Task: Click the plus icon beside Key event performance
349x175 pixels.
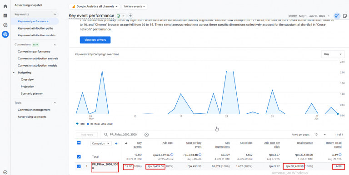Action: [x=130, y=16]
